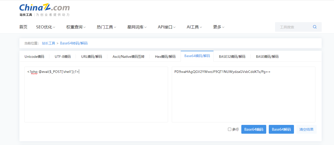Switch to the UTF-8编码 tab
Screen dimensions: 334x145
point(63,57)
